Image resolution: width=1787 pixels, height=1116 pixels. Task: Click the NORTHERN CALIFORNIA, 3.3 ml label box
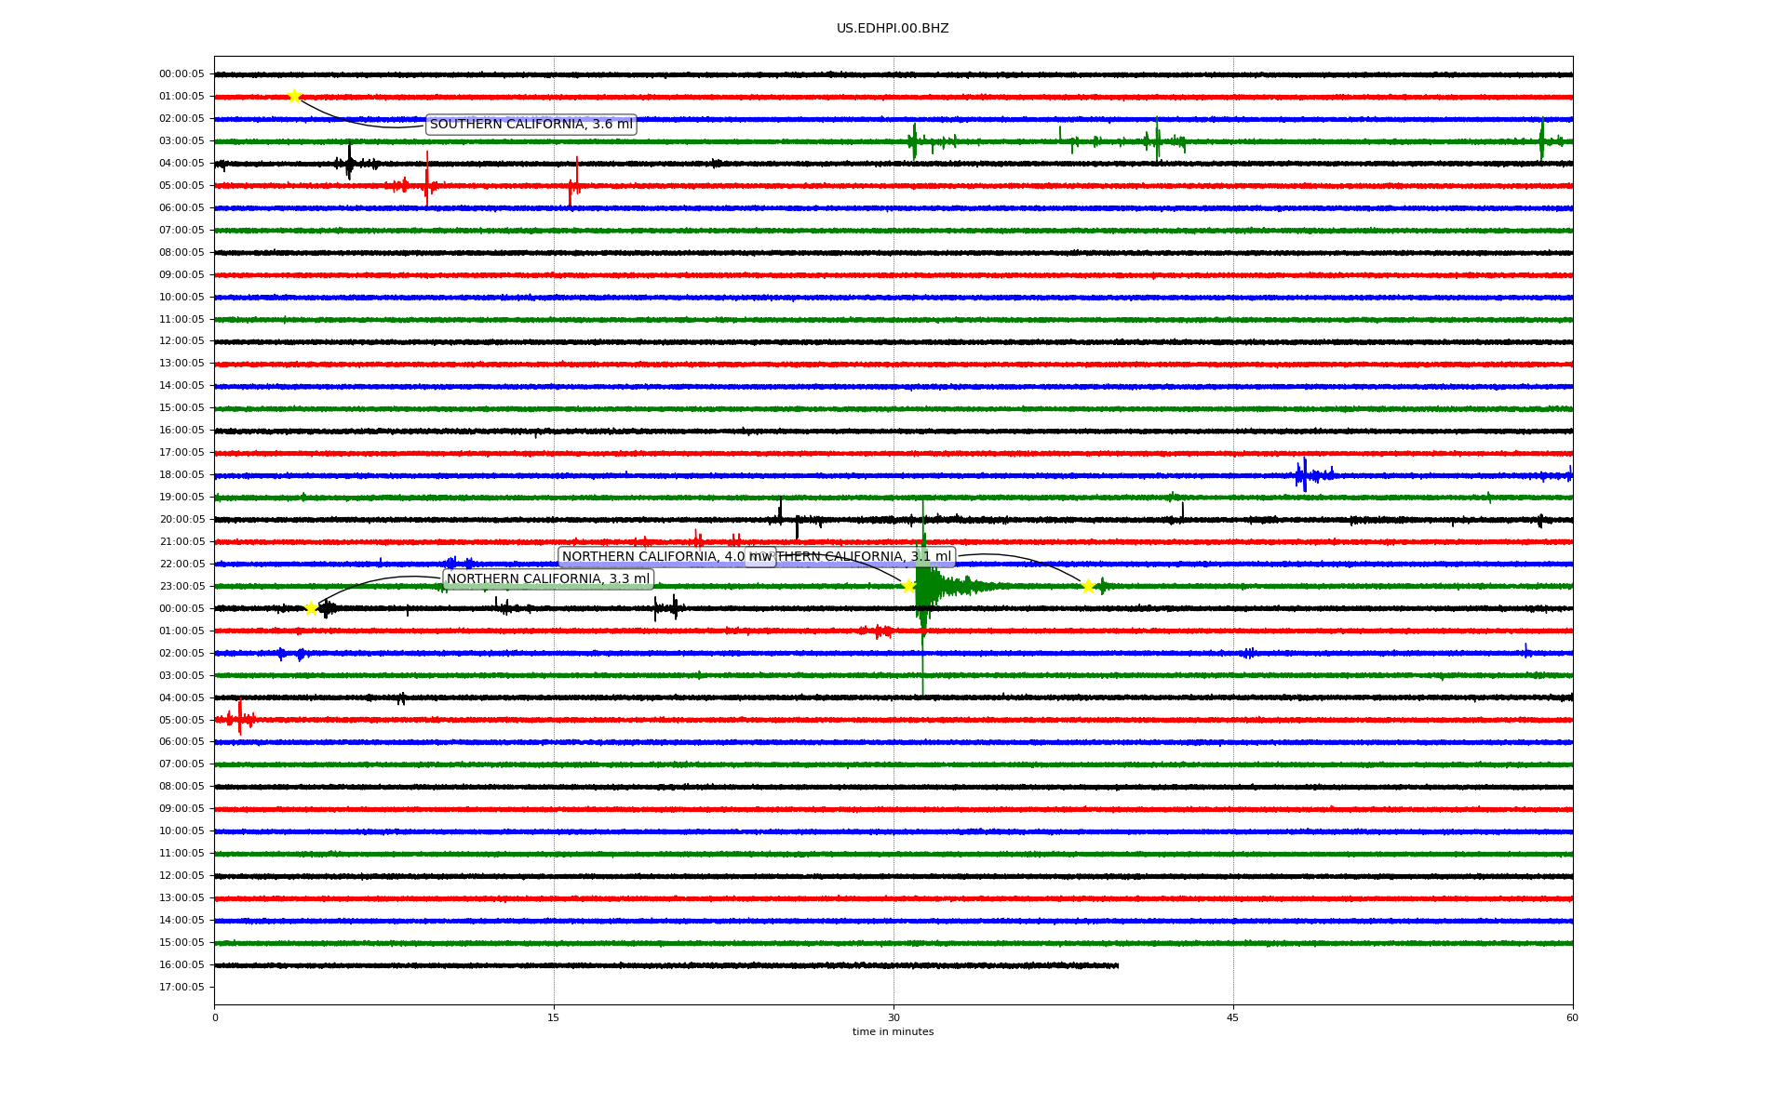pyautogui.click(x=547, y=579)
